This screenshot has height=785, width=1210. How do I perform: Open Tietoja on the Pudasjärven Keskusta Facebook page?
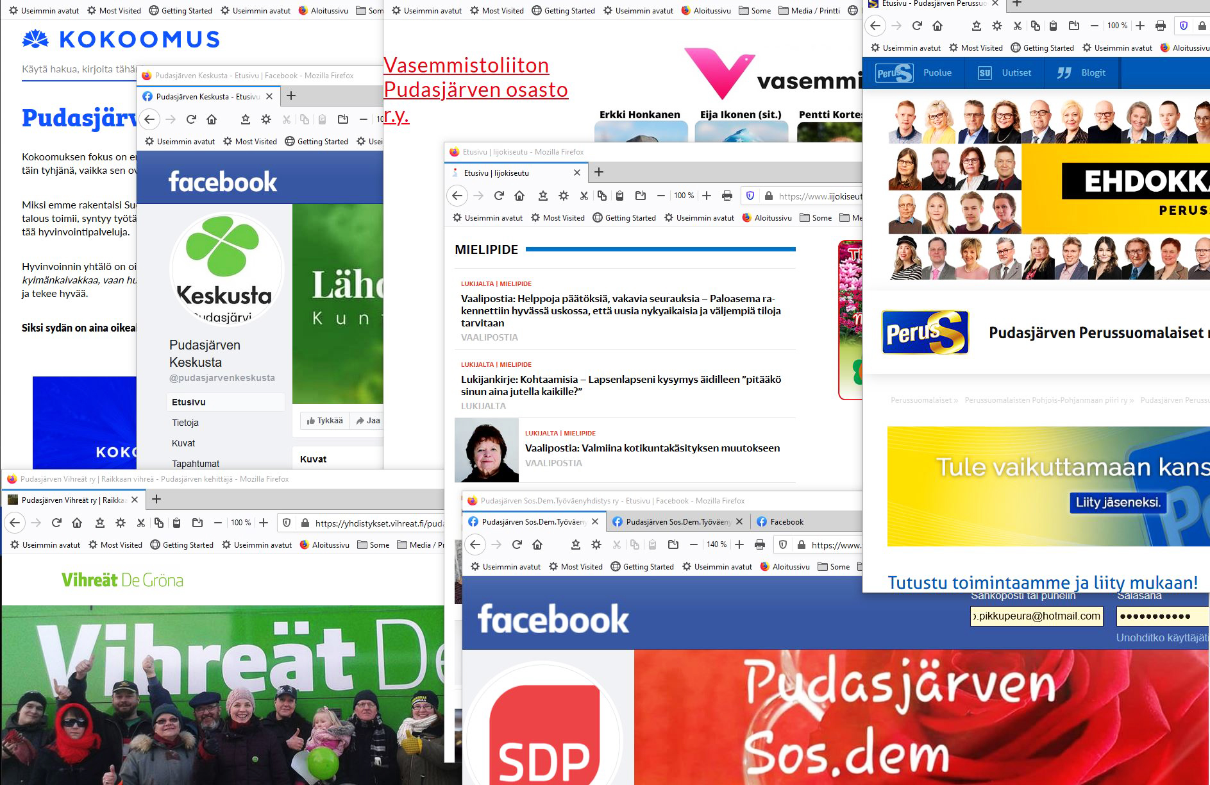(185, 423)
